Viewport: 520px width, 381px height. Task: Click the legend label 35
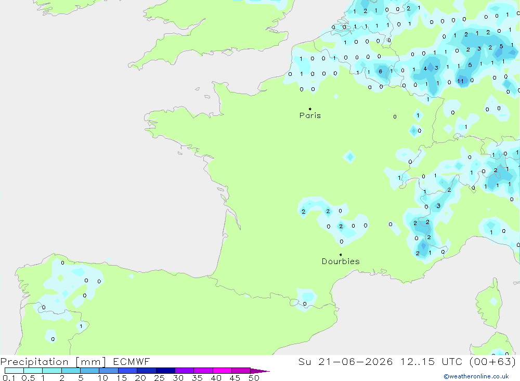point(197,378)
